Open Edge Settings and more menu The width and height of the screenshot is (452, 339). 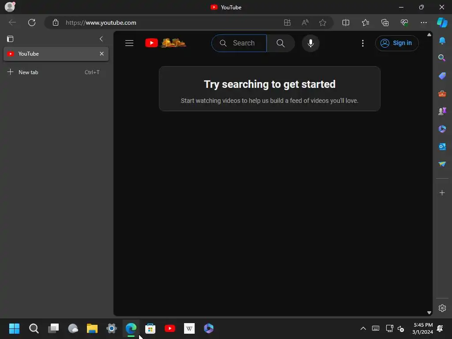(423, 23)
